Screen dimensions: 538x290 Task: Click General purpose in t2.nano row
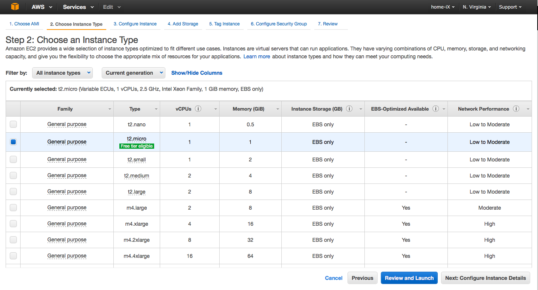67,124
